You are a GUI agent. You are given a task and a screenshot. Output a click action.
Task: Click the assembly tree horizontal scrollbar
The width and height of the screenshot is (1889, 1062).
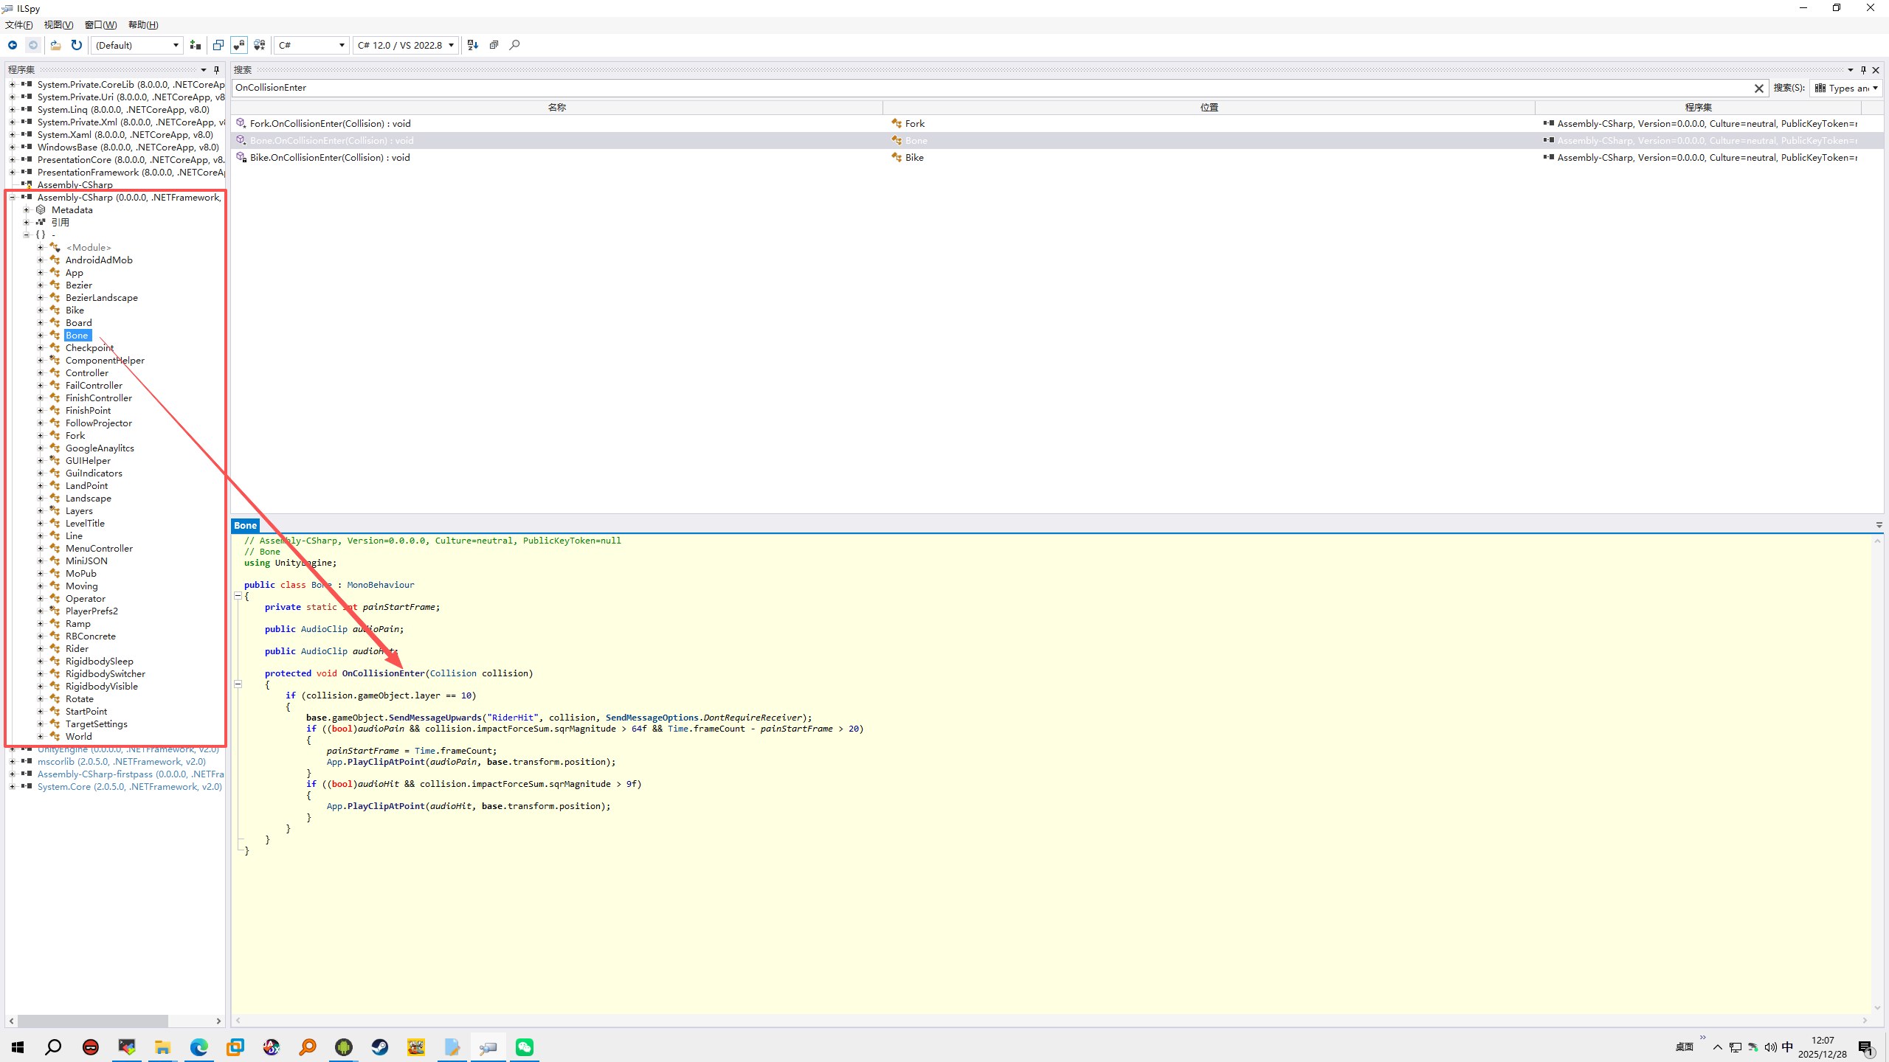(x=93, y=1021)
